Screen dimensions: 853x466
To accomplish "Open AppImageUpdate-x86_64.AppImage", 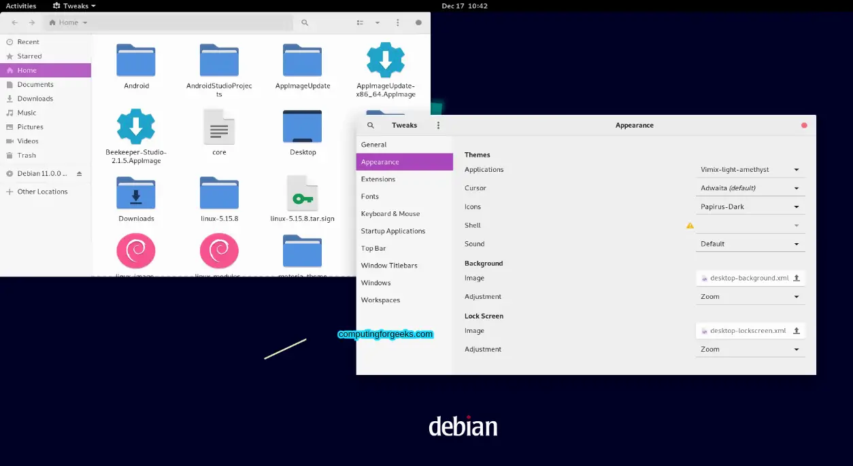I will 385,61.
